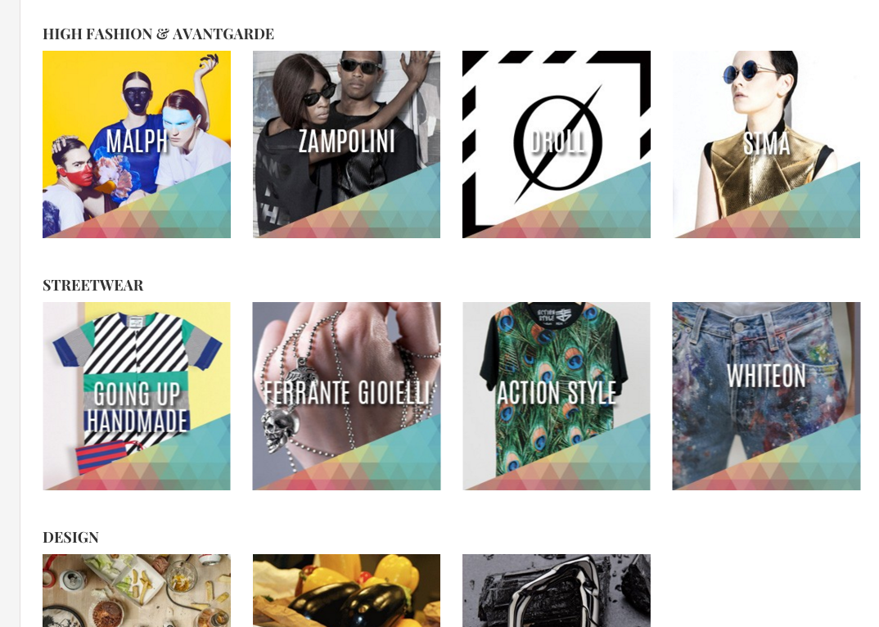879x627 pixels.
Task: Click the Streetwear section heading
Action: (93, 286)
